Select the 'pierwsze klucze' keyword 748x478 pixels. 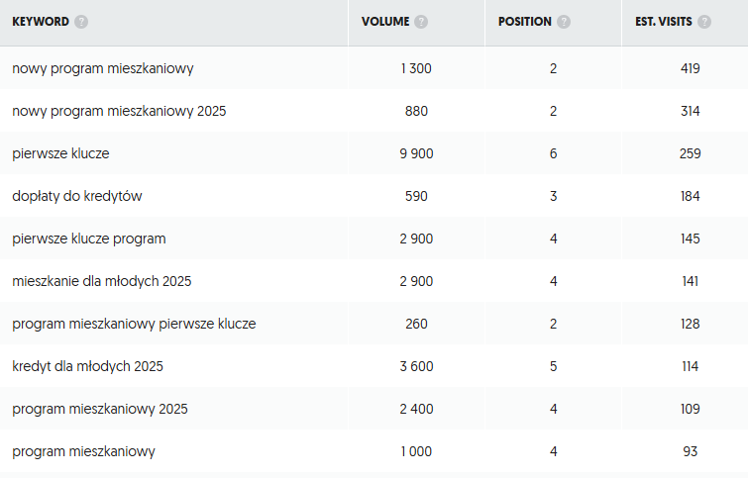coord(60,153)
